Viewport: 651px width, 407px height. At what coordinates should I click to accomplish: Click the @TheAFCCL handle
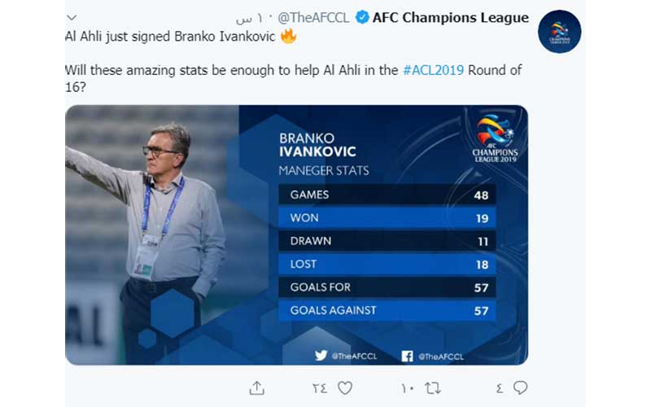pyautogui.click(x=313, y=18)
